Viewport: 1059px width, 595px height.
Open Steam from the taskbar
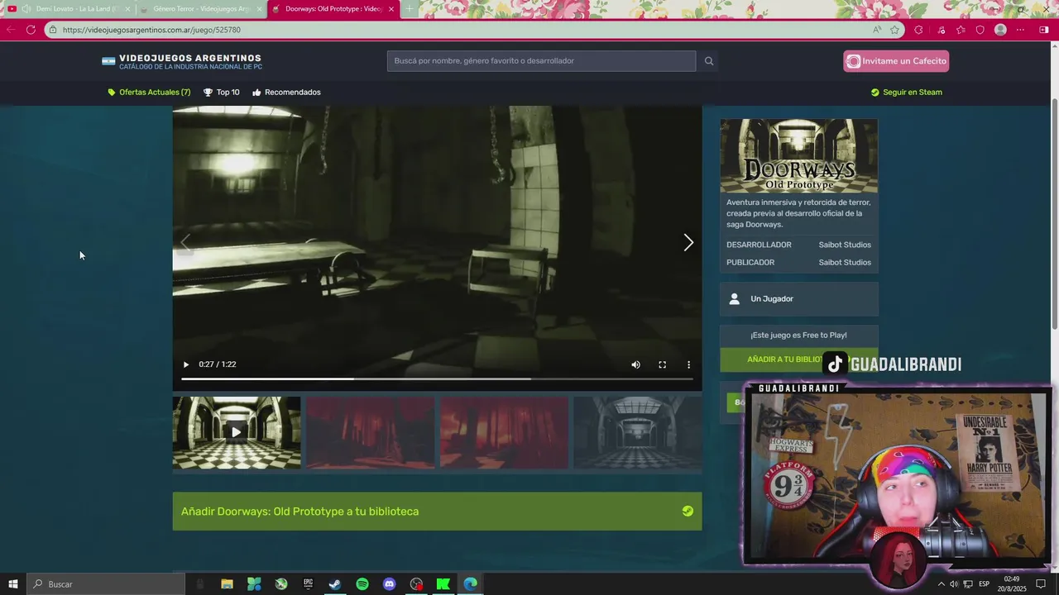click(335, 584)
